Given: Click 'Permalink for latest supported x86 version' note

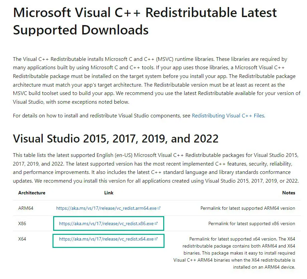Looking at the screenshot, I should [x=251, y=223].
